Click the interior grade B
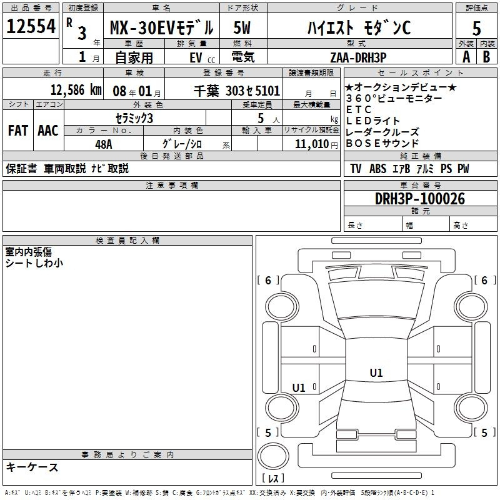 tap(486, 57)
